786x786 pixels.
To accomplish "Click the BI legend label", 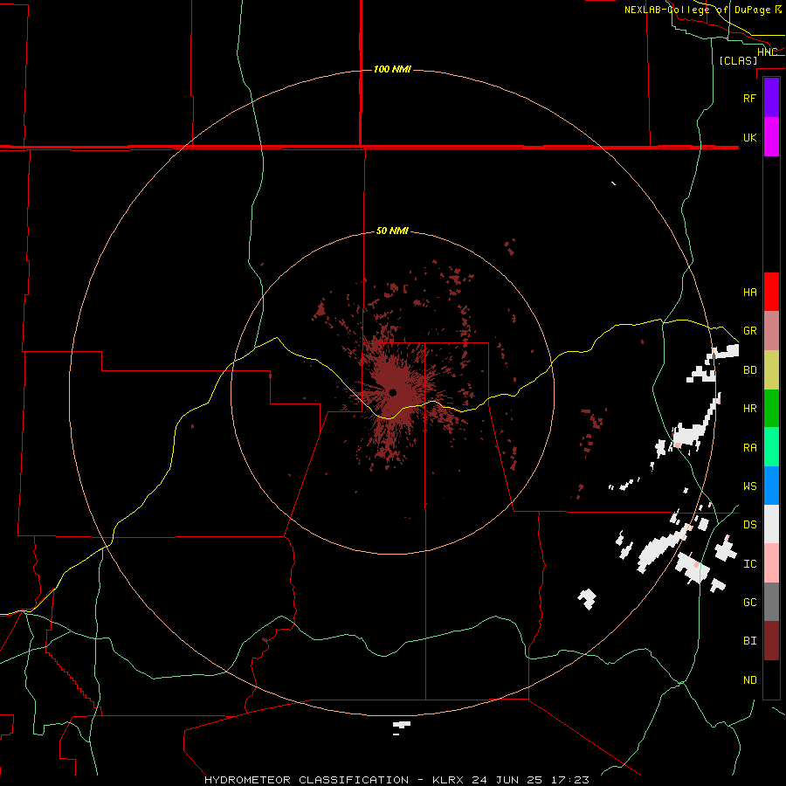I will click(x=749, y=641).
